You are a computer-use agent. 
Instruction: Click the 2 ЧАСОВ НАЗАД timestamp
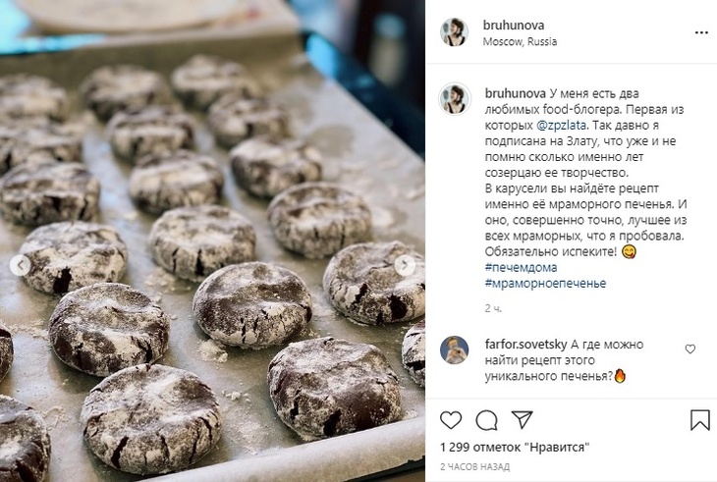coord(474,467)
